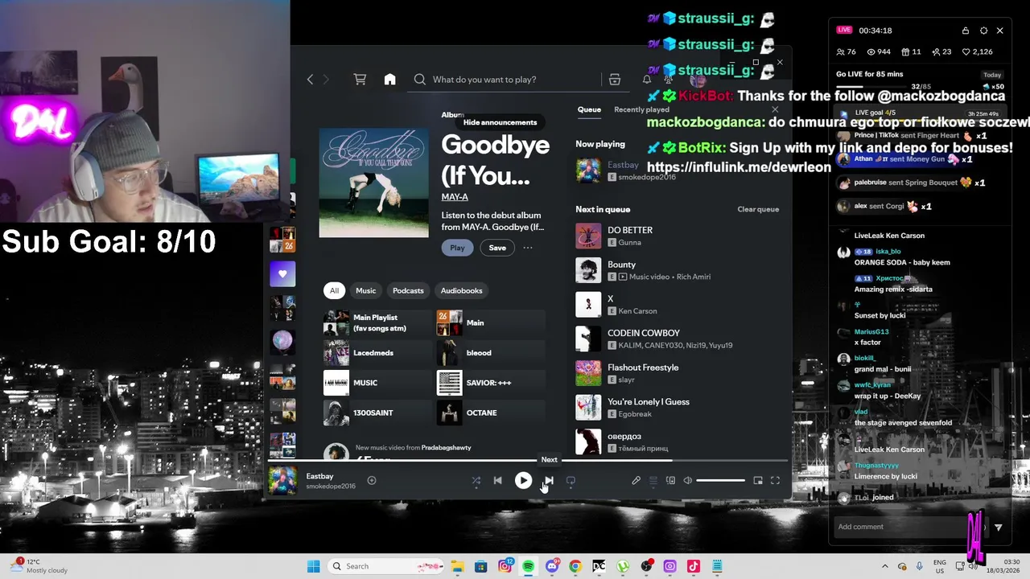Screen dimensions: 1030x579
Task: Open the MUSIC playlist tile
Action: coord(377,383)
